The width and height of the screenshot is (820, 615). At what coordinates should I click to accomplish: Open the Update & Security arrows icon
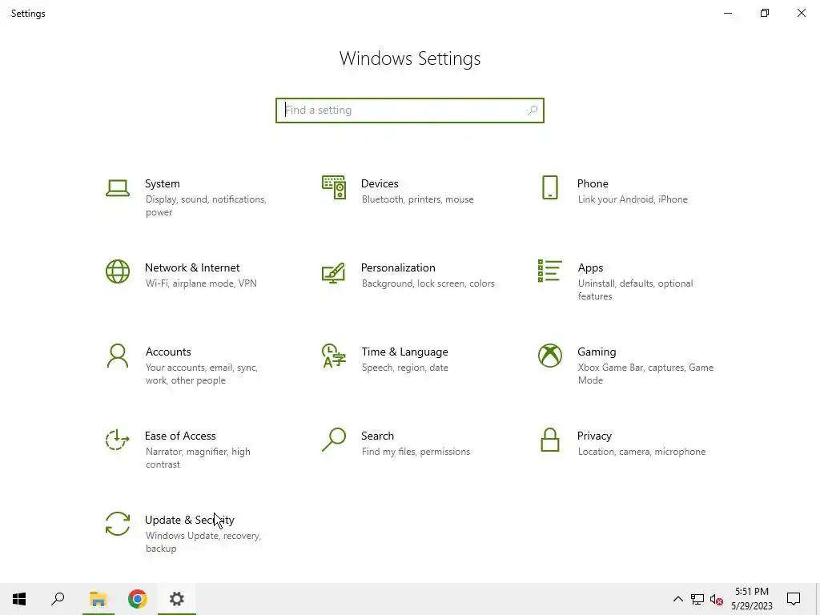(118, 524)
